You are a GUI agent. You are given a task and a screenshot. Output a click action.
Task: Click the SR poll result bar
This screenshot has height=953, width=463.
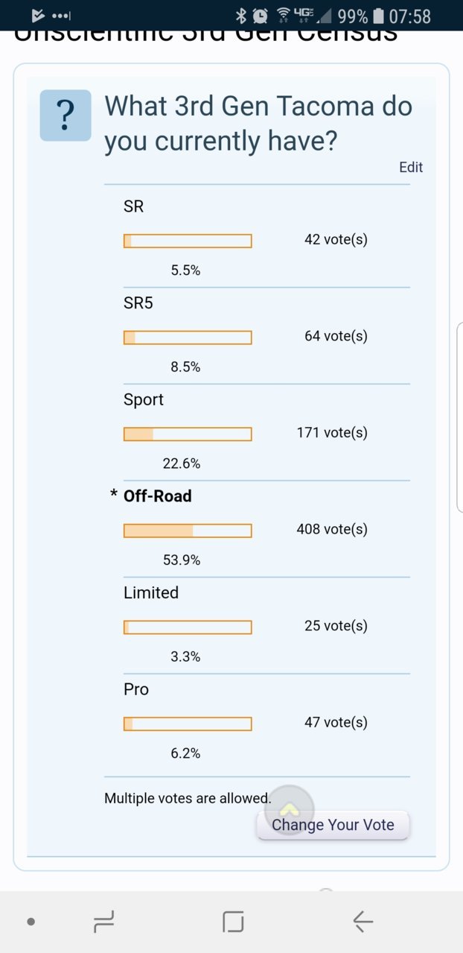pyautogui.click(x=188, y=241)
